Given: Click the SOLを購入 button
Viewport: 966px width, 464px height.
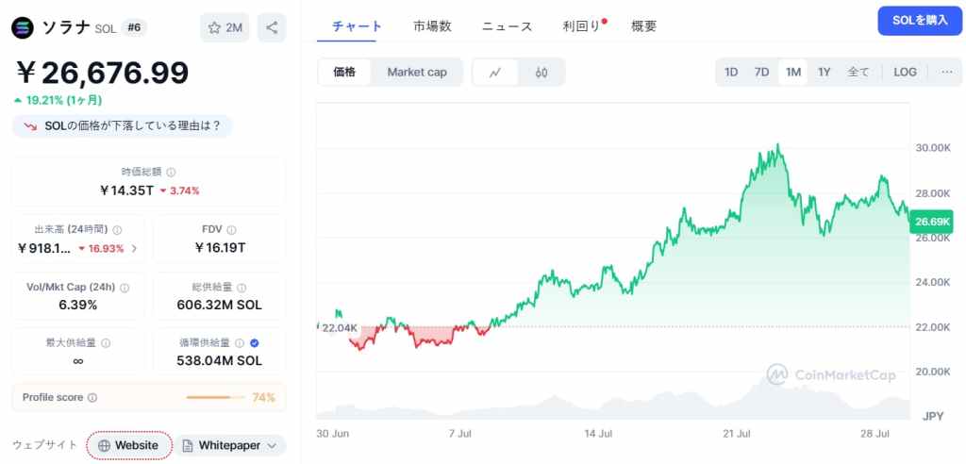Looking at the screenshot, I should 920,21.
